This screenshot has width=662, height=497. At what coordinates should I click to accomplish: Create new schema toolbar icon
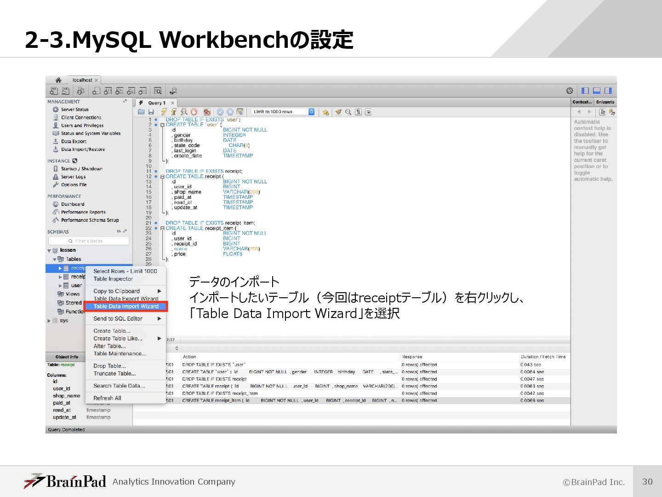tap(97, 91)
